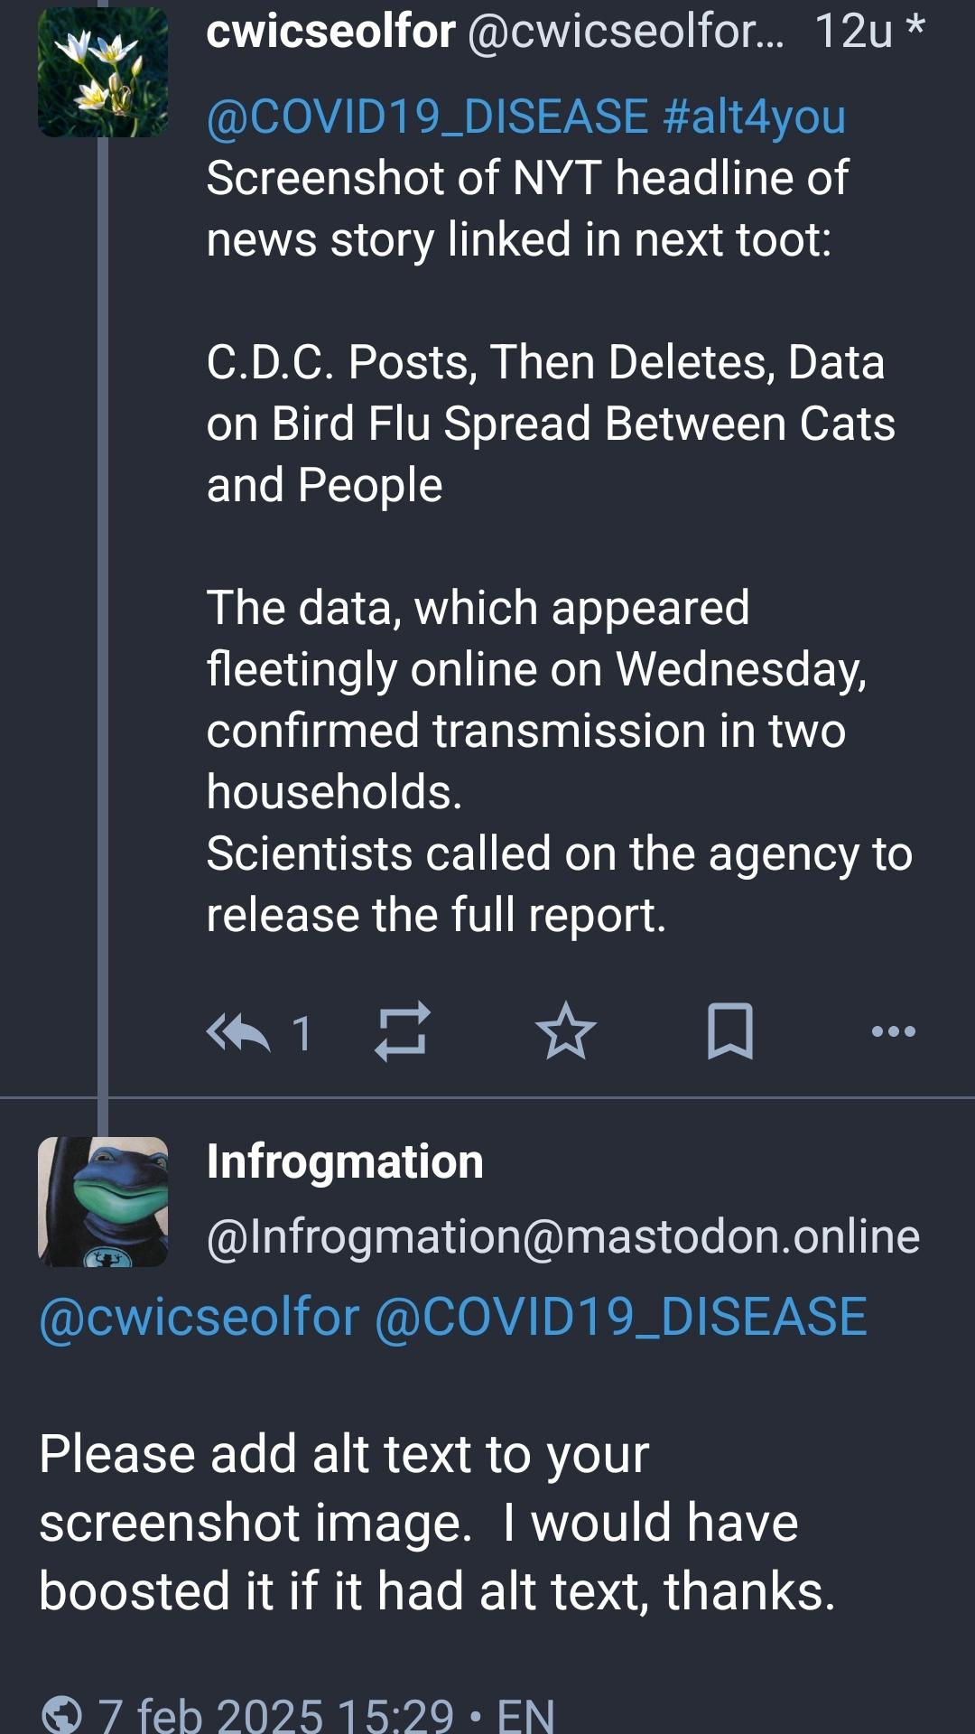This screenshot has height=1734, width=975.
Task: Reply to cwicseolfor's post with the reply arrow
Action: (x=238, y=1031)
